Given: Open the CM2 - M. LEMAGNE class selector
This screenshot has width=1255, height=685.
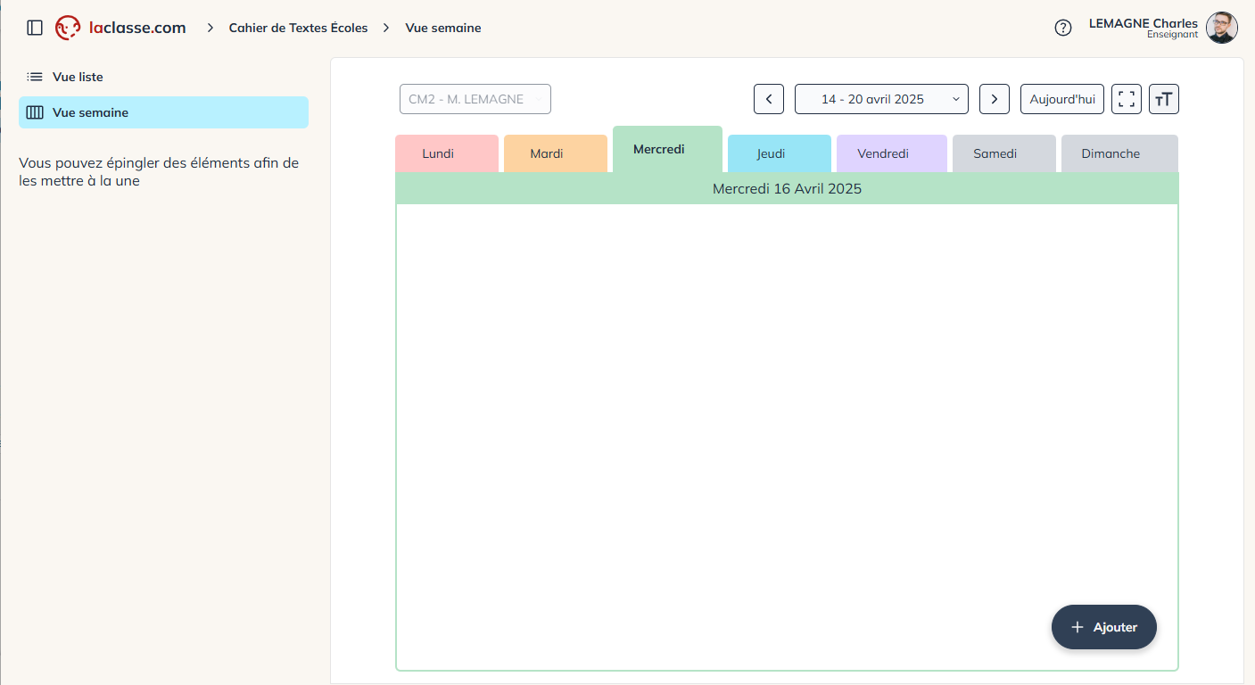Looking at the screenshot, I should coord(475,99).
